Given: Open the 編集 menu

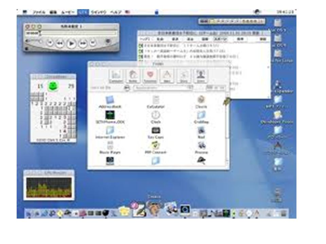Looking at the screenshot, I should (x=53, y=12).
